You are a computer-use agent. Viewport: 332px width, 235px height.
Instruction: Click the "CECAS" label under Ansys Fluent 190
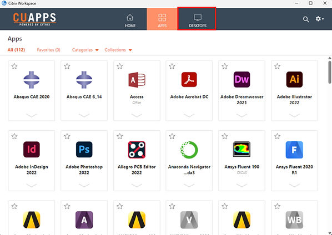click(242, 173)
